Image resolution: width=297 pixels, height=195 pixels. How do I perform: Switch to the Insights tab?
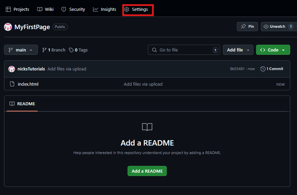click(x=105, y=9)
